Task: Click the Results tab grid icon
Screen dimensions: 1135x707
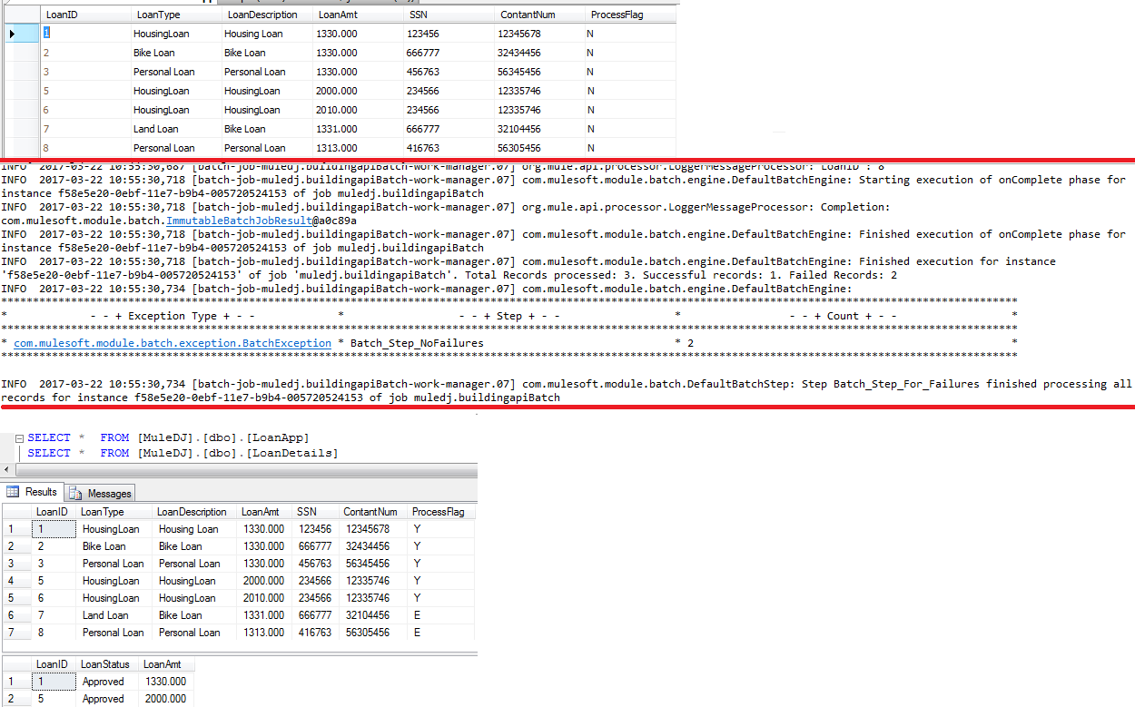Action: coord(14,492)
